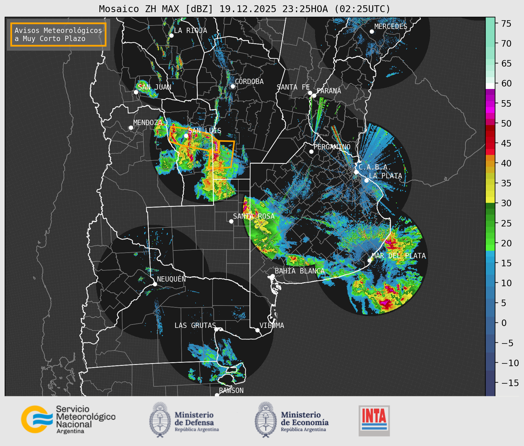This screenshot has height=446, width=524.
Task: Click the colorbar tick label 20
Action: pyautogui.click(x=506, y=243)
